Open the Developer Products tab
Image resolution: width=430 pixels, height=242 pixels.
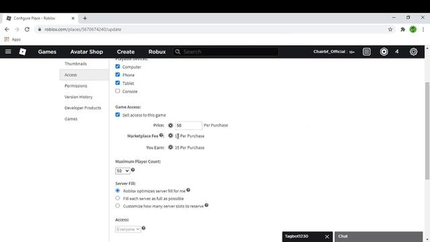(x=83, y=108)
